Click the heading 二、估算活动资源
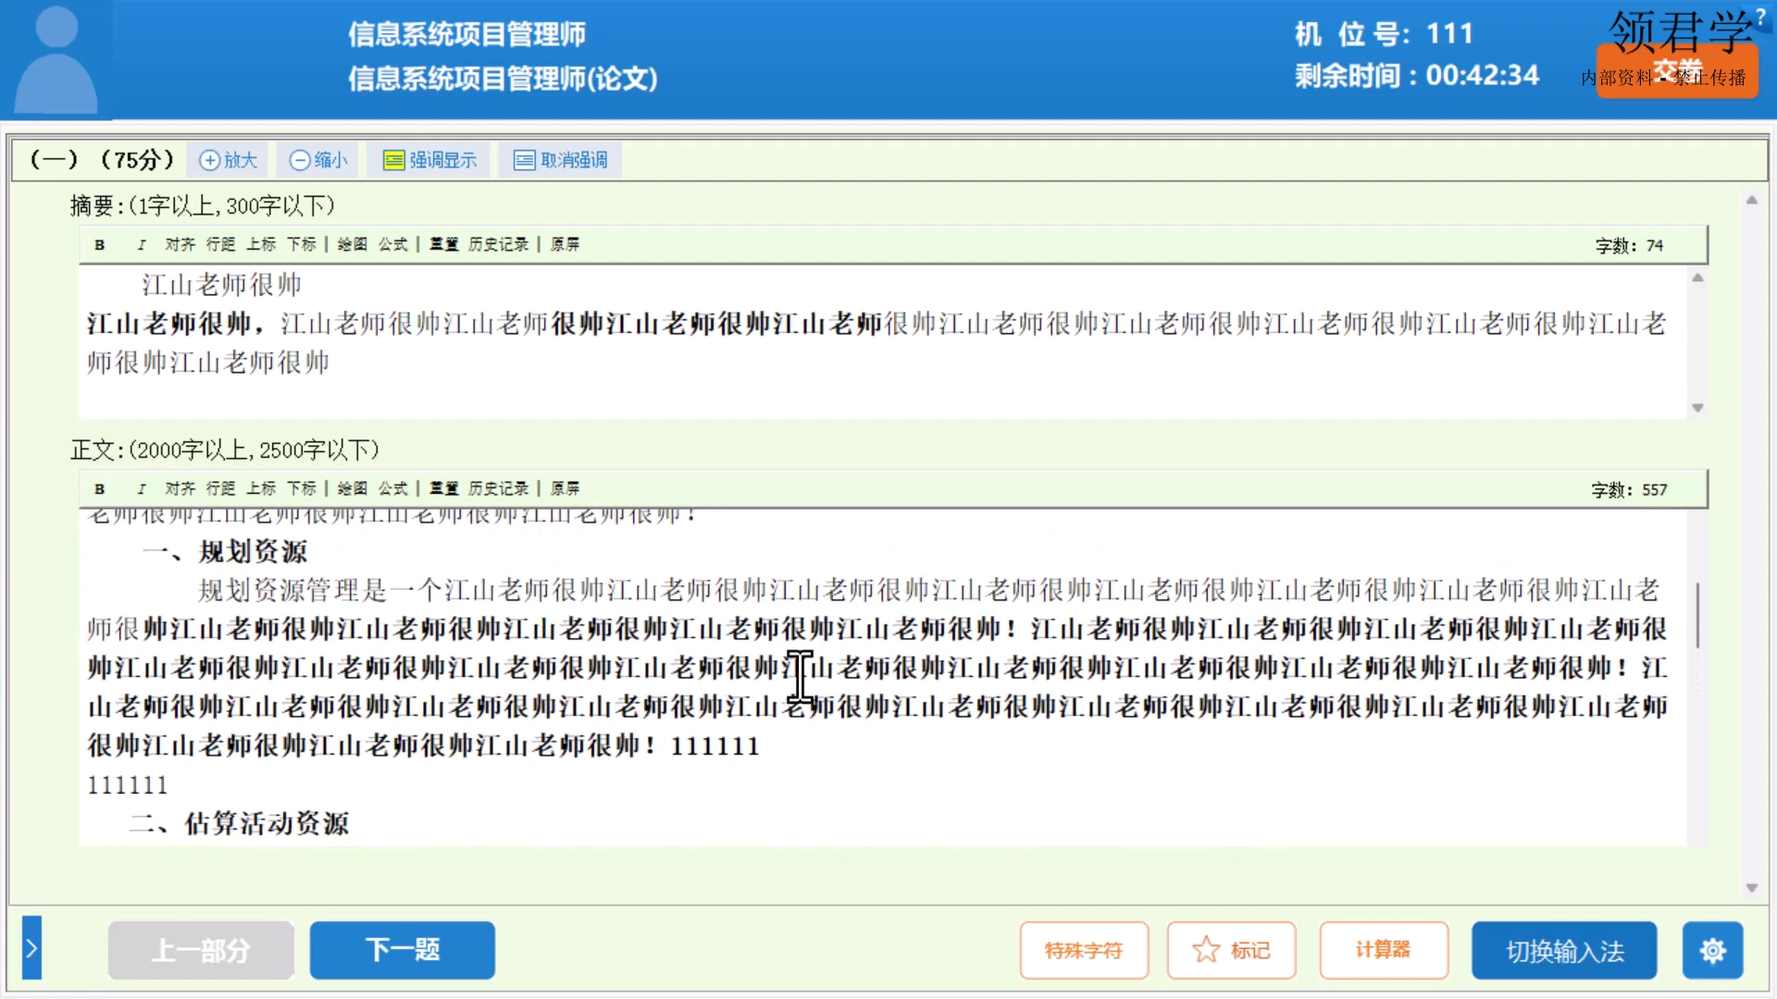Screen dimensions: 1777x999 click(239, 823)
